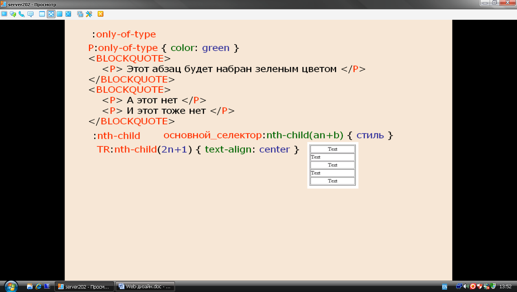The image size is (517, 292).
Task: Click the red circular tray icon
Action: (473, 286)
